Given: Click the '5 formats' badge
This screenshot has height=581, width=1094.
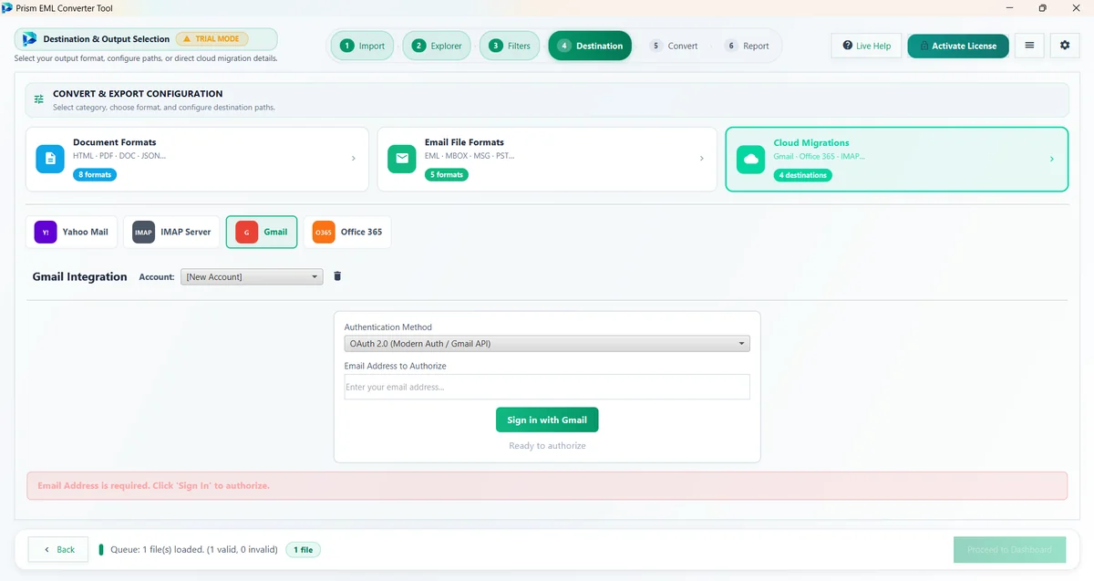Looking at the screenshot, I should point(447,174).
